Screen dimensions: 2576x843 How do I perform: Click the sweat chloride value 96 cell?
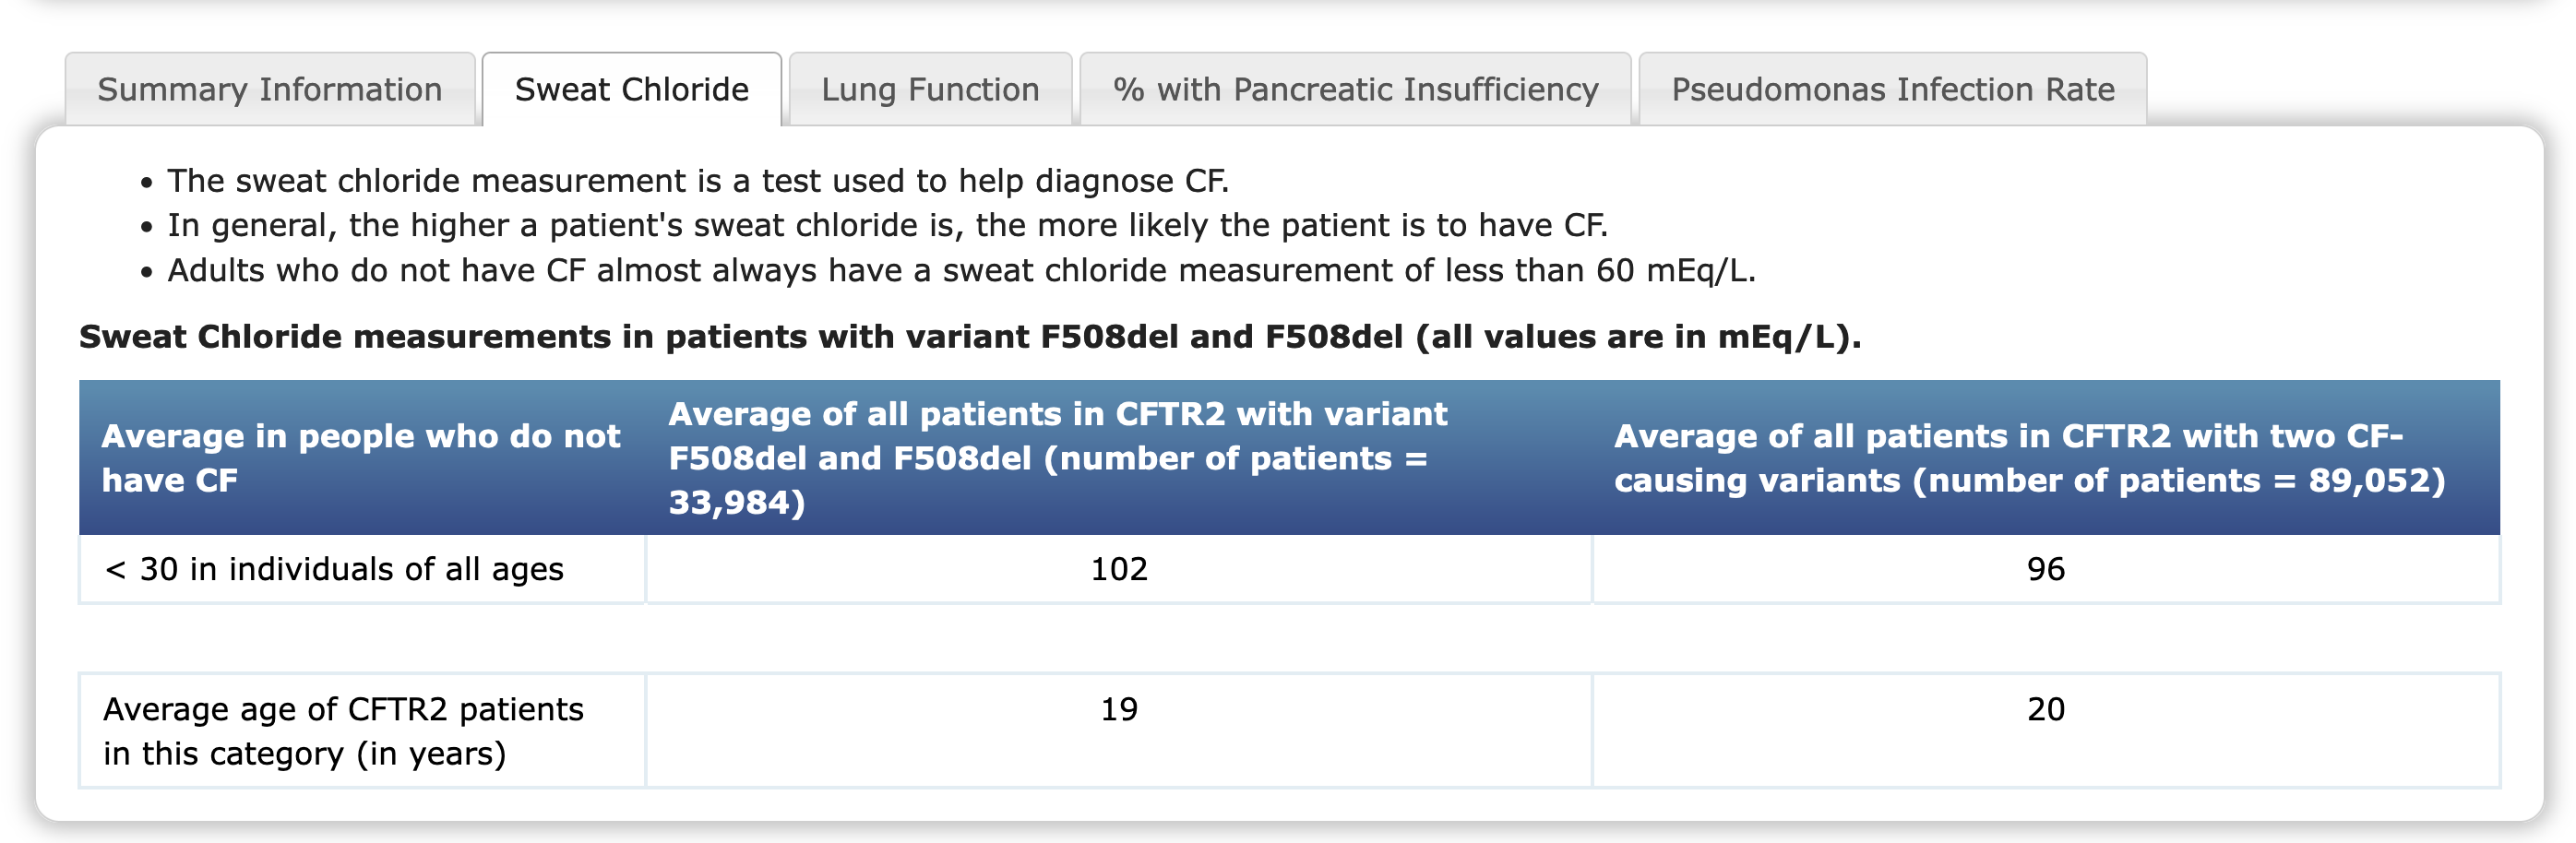pyautogui.click(x=2046, y=569)
